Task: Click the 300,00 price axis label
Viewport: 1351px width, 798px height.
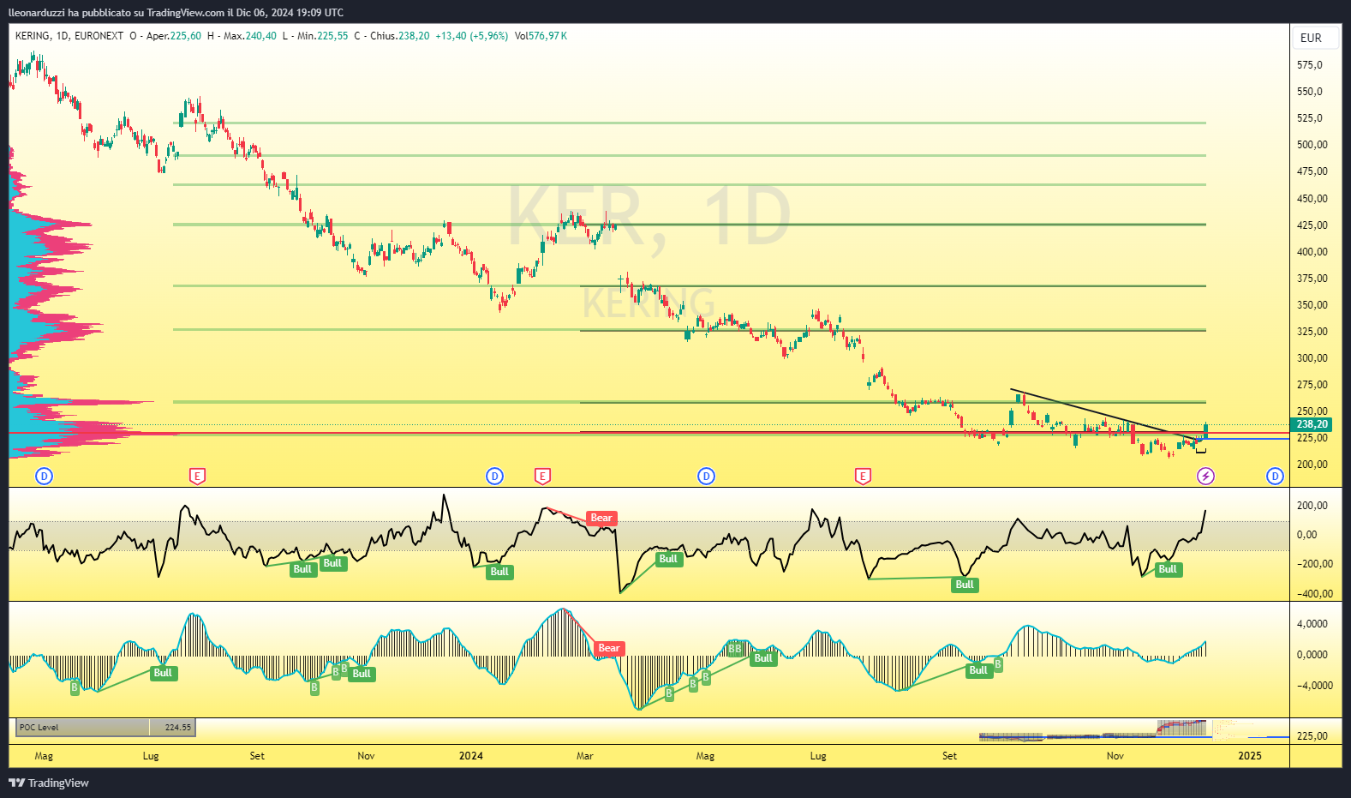Action: click(x=1312, y=358)
